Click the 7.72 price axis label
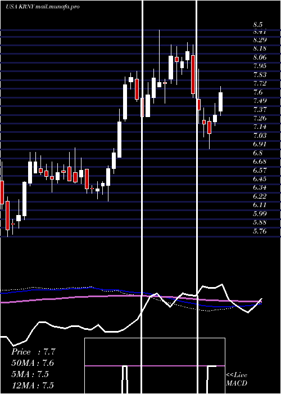This screenshot has height=394, width=281. [260, 83]
